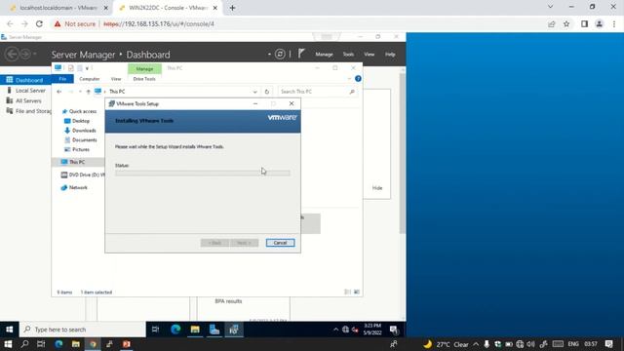This screenshot has height=351, width=624.
Task: Reload the browser page
Action: click(39, 23)
